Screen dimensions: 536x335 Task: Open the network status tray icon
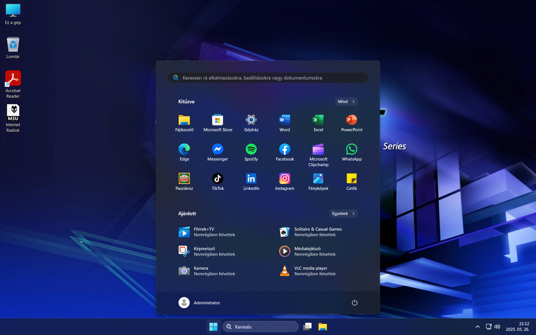tap(489, 327)
